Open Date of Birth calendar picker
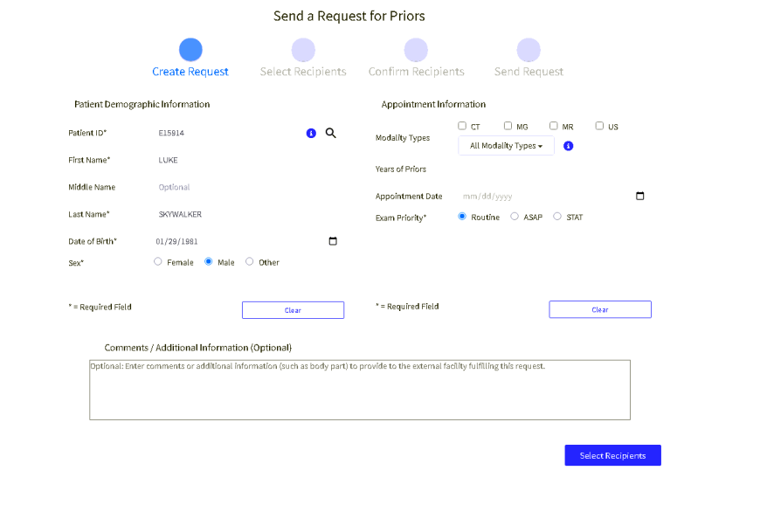 click(x=333, y=241)
